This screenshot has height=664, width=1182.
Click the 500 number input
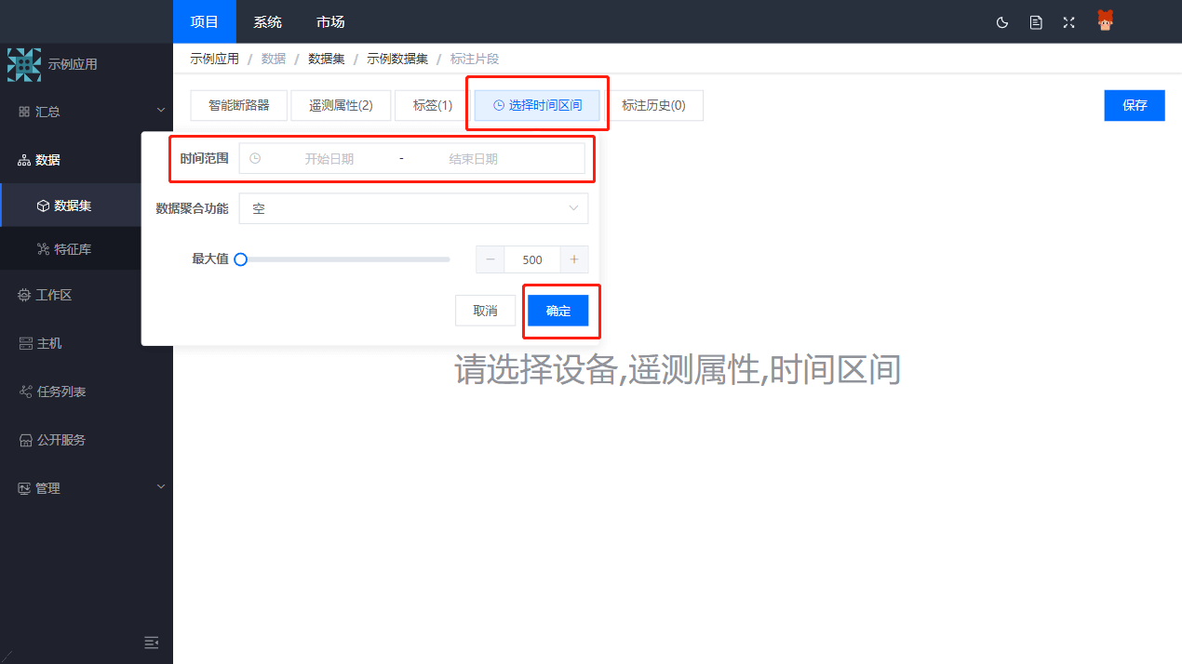pyautogui.click(x=532, y=259)
